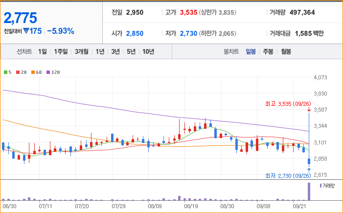The height and width of the screenshot is (213, 343).
Task: Click the 최고 3,535 (09/26) annotation
Action: point(288,104)
